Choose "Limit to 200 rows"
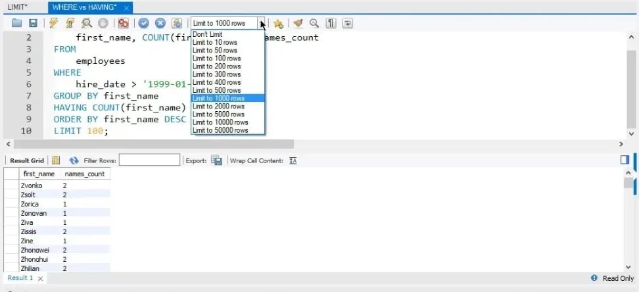The image size is (639, 292). click(228, 66)
